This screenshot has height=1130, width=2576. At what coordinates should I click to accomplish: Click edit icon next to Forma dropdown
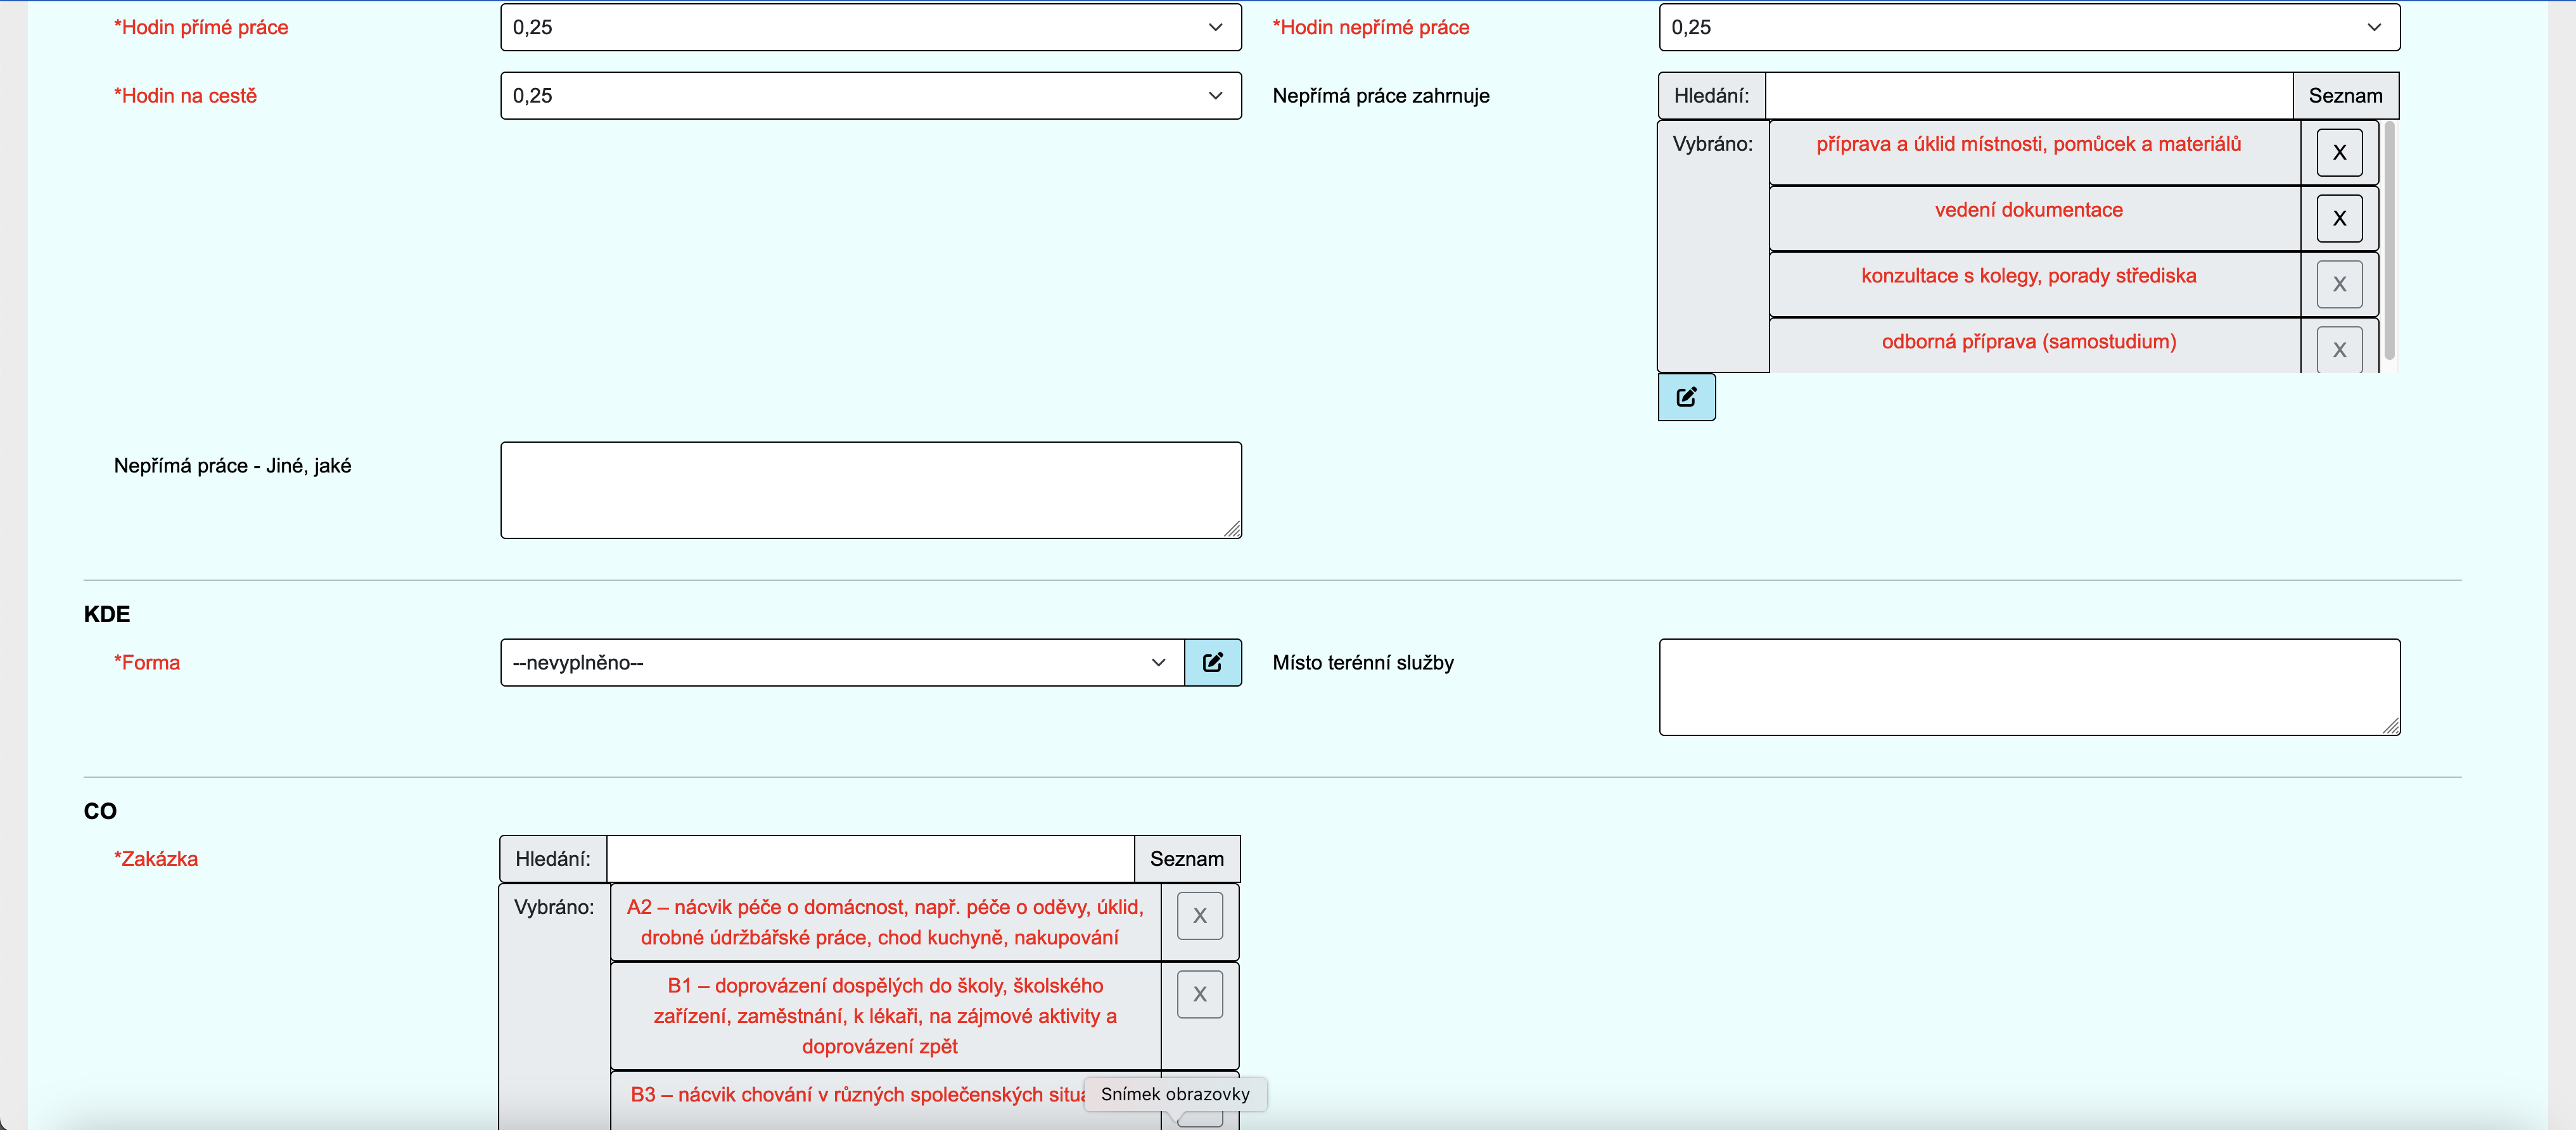coord(1212,662)
